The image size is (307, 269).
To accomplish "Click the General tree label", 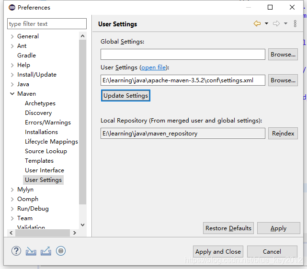I will (28, 36).
